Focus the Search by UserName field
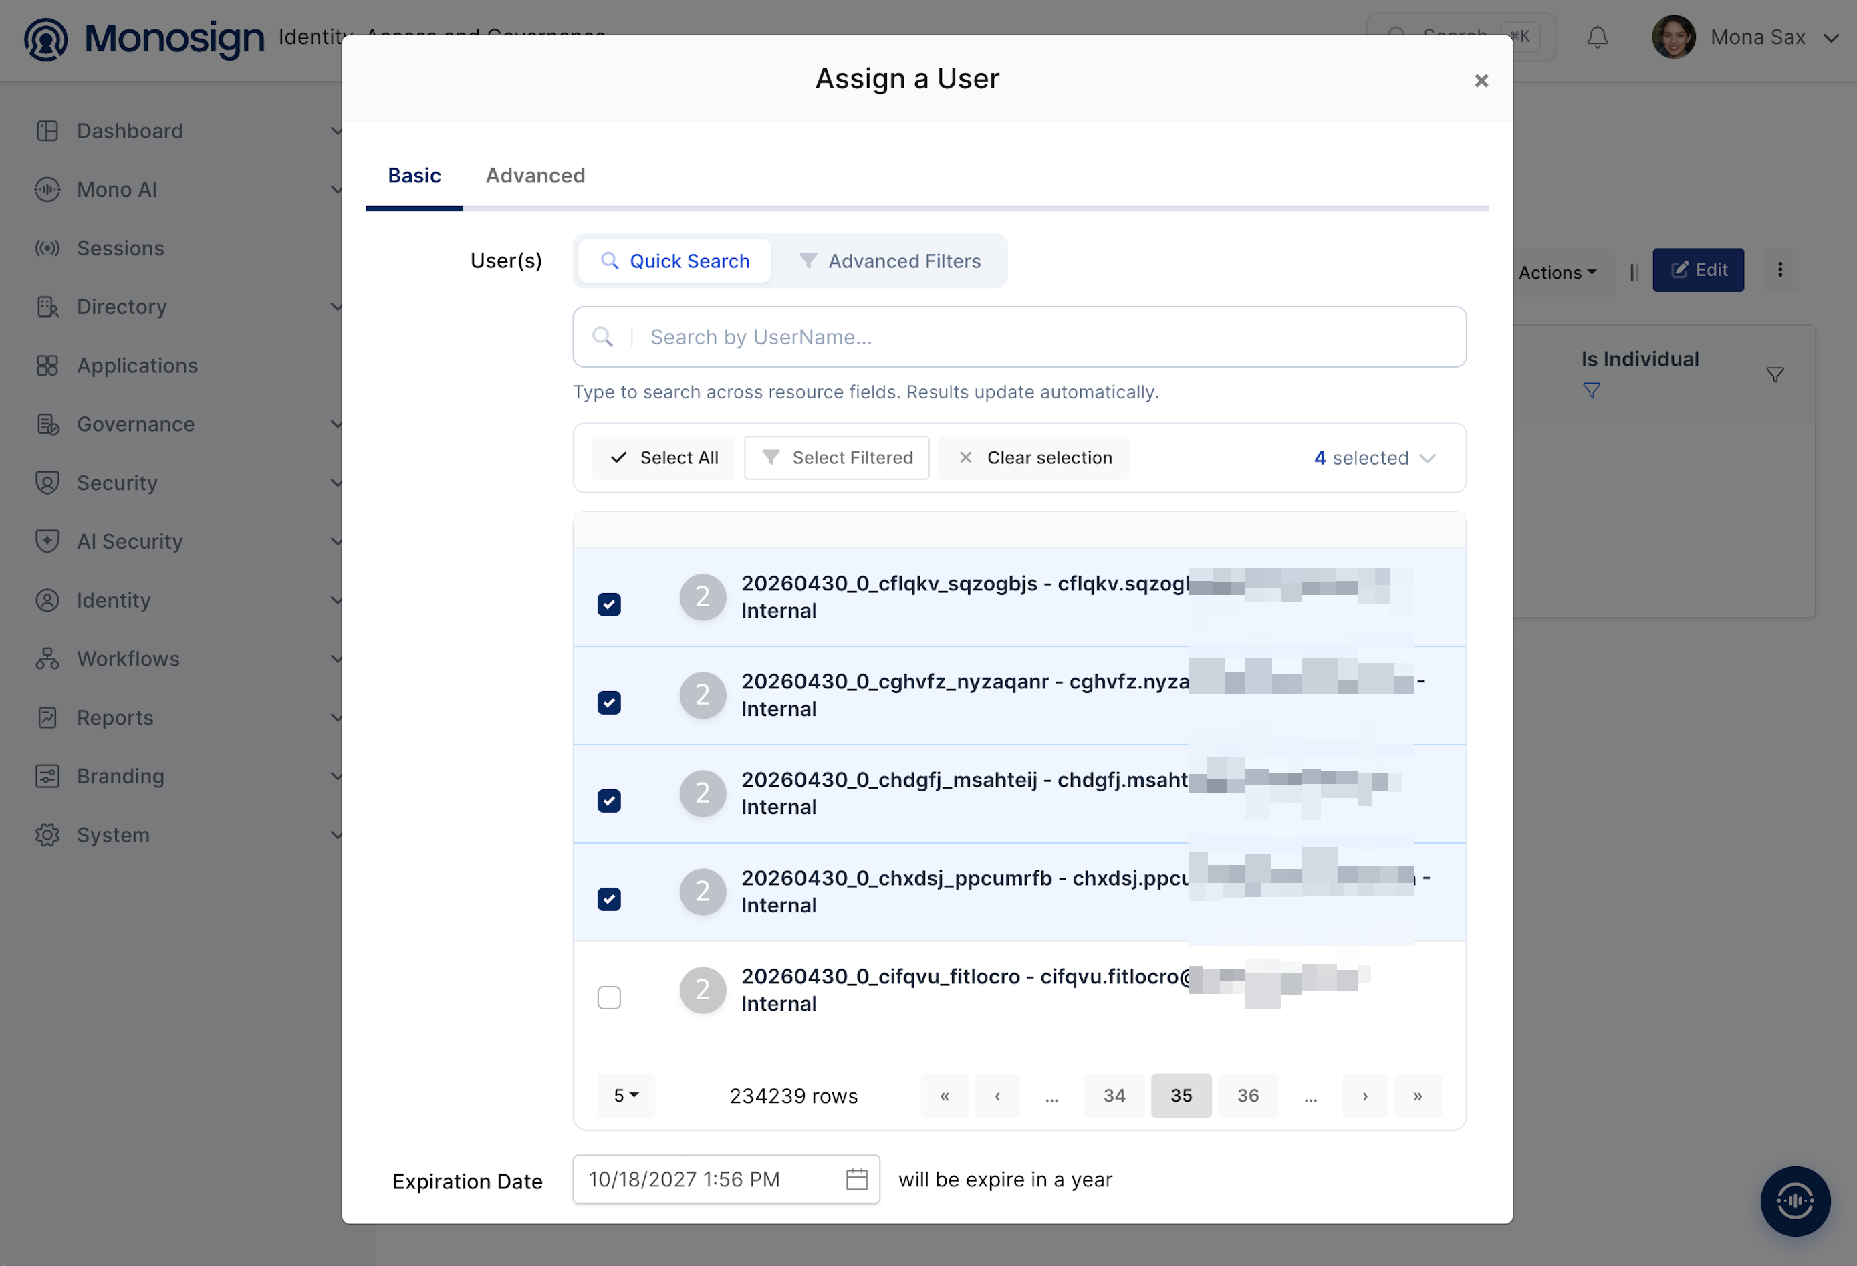Screen dimensions: 1857x1266 coord(1019,338)
